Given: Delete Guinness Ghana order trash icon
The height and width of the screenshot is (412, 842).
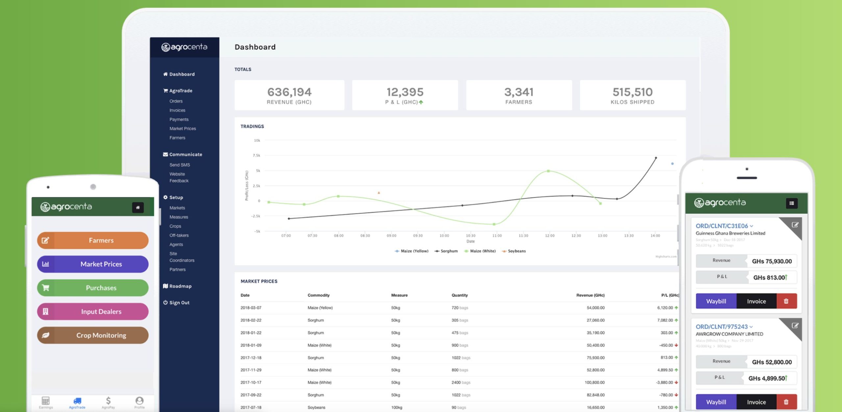Looking at the screenshot, I should [x=786, y=301].
